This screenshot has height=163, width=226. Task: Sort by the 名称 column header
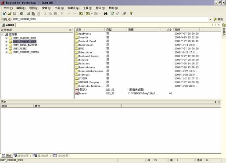pyautogui.click(x=90, y=30)
